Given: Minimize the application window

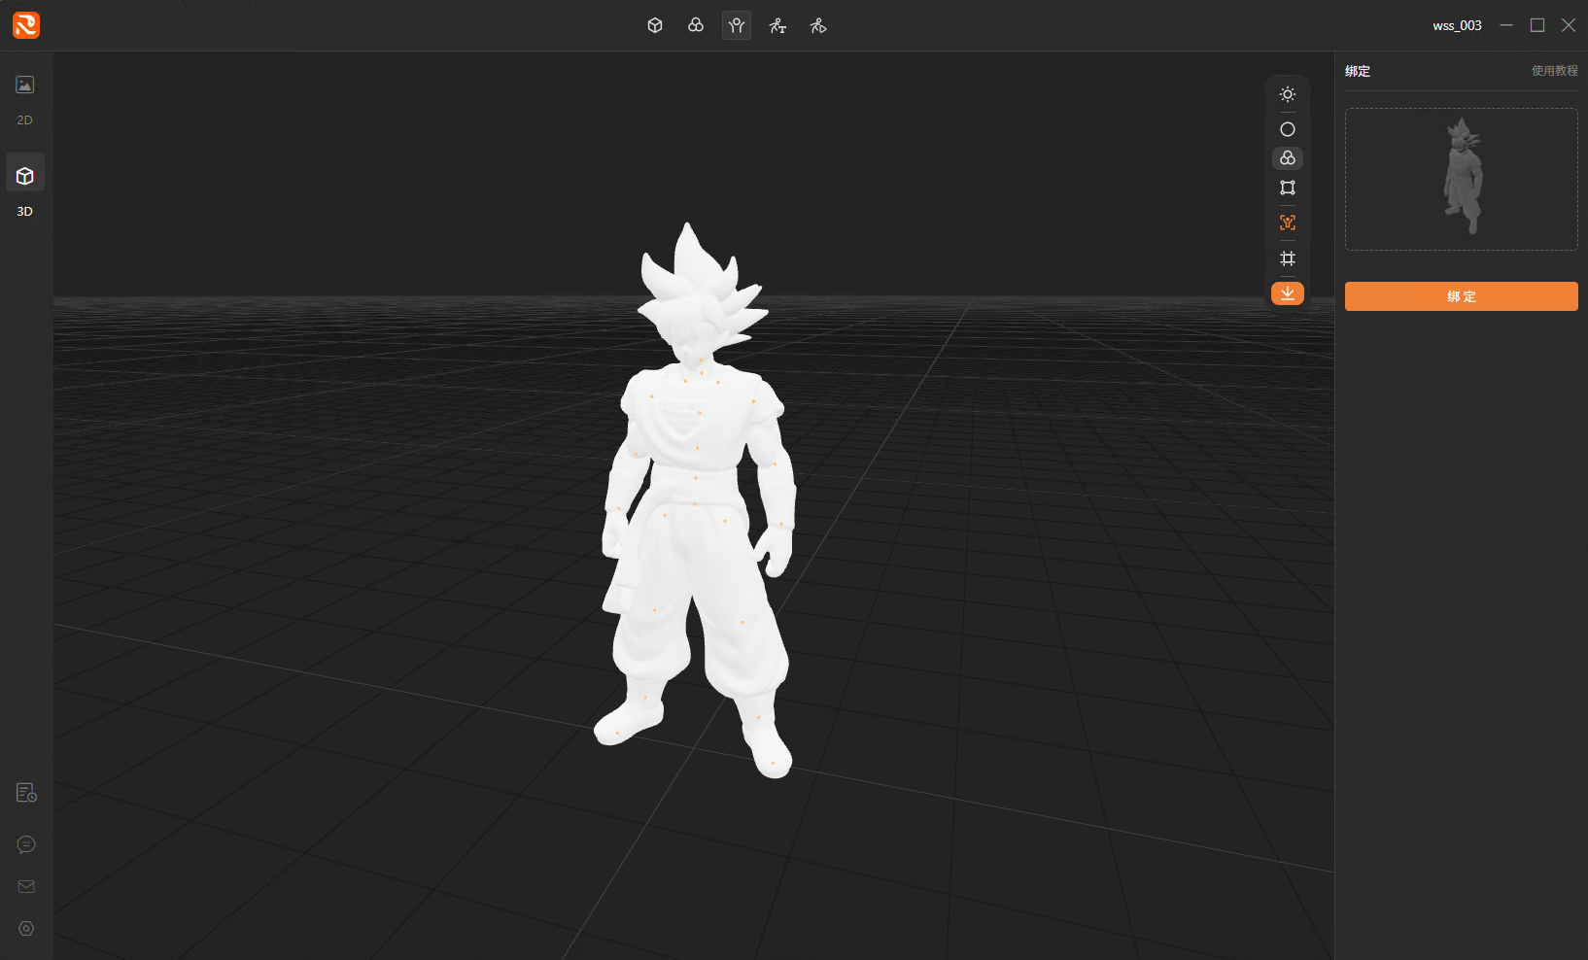Looking at the screenshot, I should click(x=1506, y=25).
